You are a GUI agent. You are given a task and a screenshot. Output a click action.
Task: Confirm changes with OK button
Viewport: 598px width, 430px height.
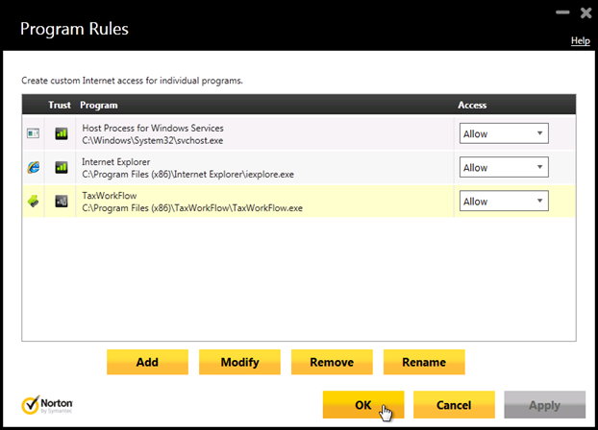363,404
